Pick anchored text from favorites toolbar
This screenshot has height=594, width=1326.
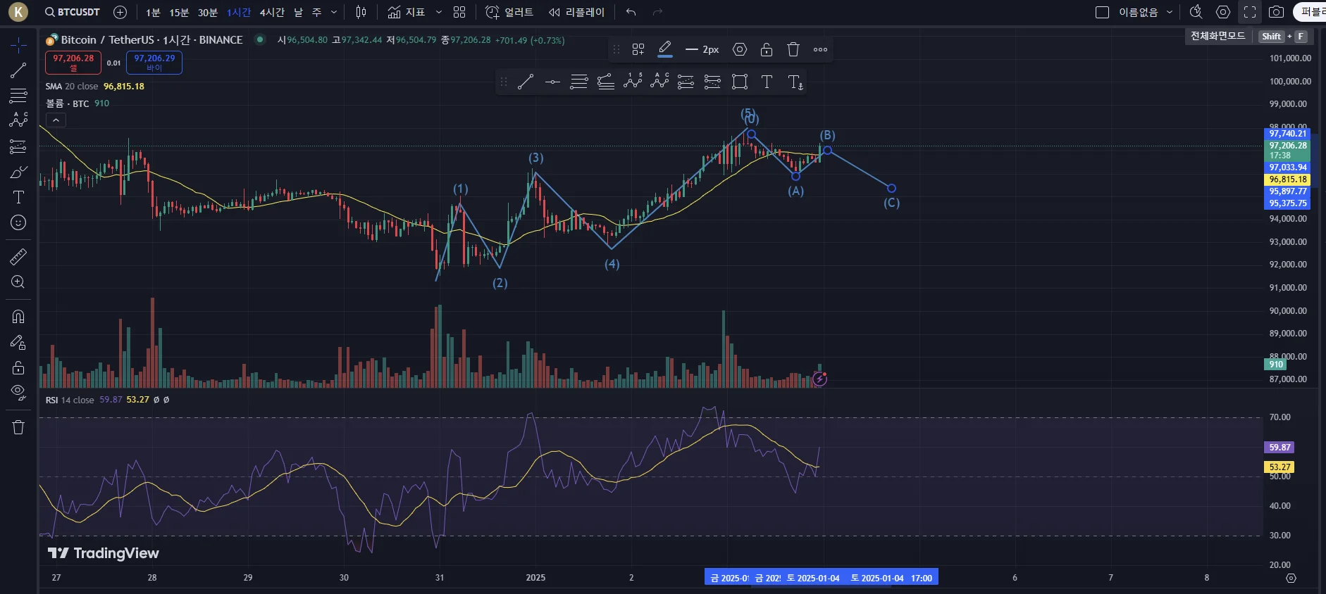click(x=795, y=82)
